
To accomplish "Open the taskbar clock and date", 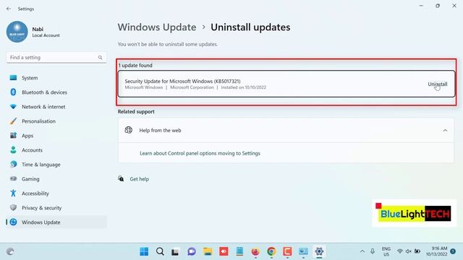I will point(436,251).
